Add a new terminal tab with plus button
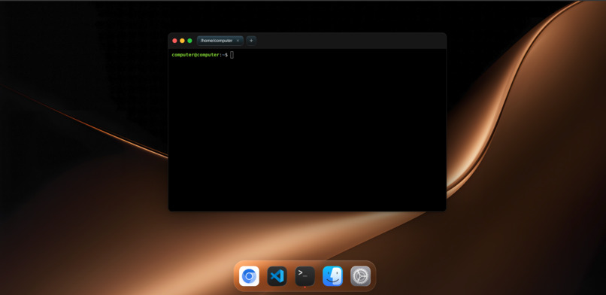606x295 pixels. tap(251, 41)
